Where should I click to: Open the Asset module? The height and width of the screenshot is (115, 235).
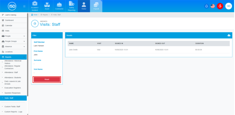(x=47, y=6)
